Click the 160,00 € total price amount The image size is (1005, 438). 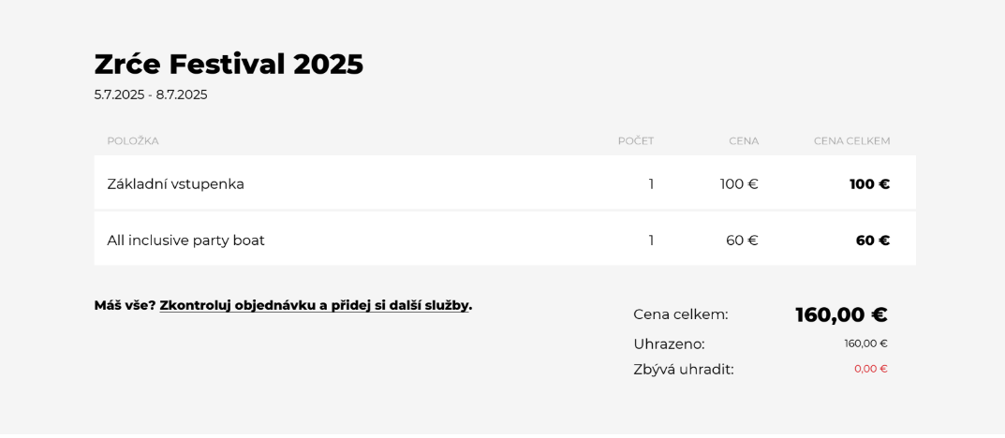point(841,314)
